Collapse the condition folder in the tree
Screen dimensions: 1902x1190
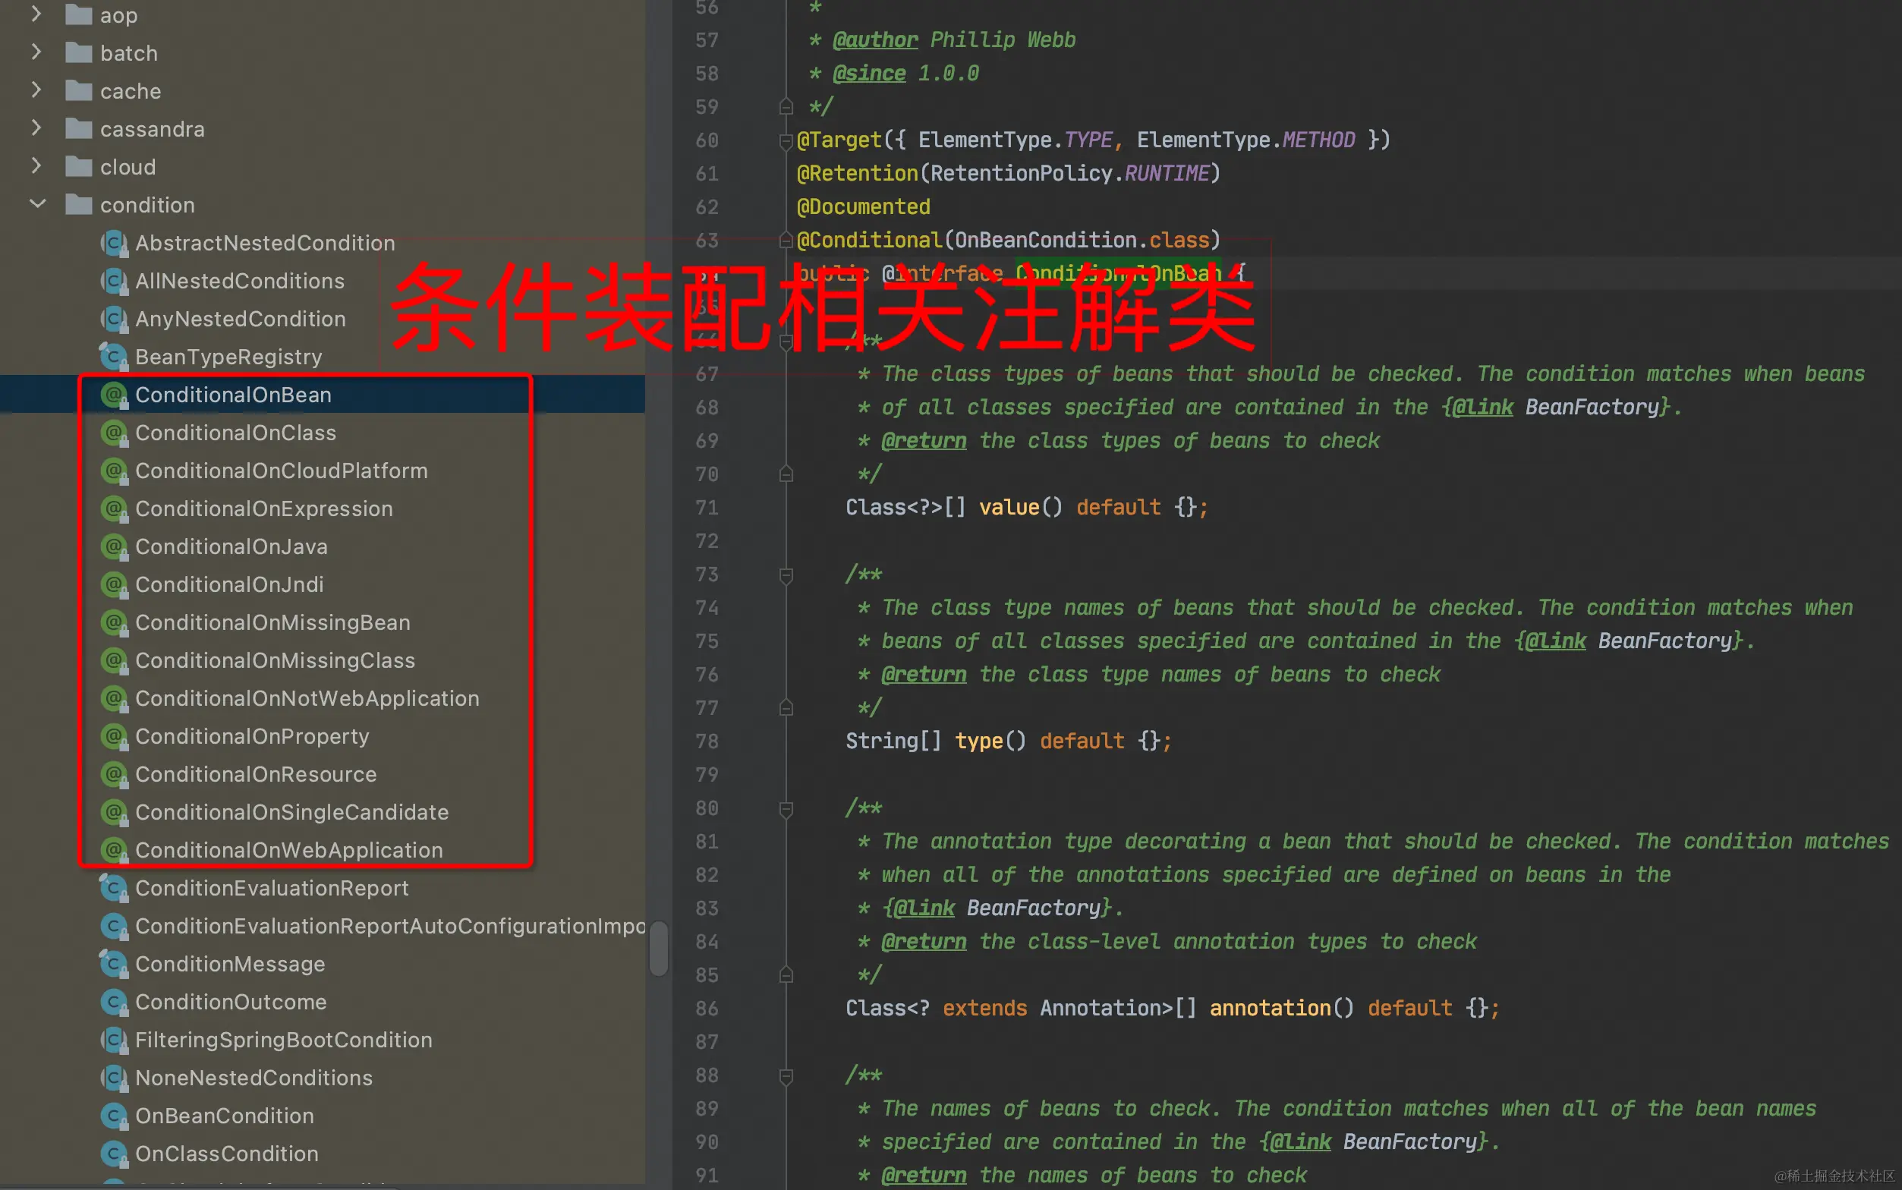(x=37, y=205)
